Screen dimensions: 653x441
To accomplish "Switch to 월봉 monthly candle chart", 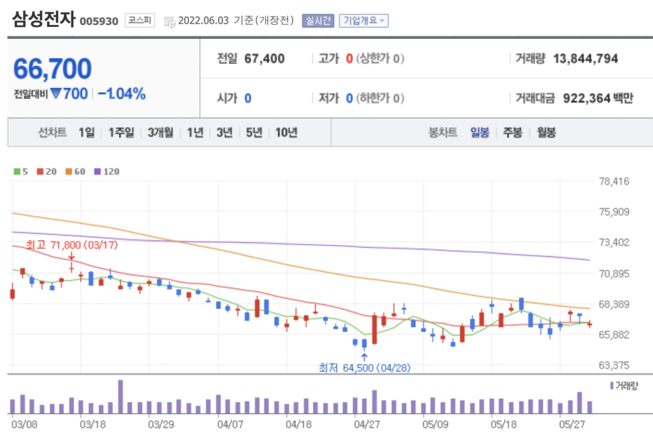I will tap(547, 133).
